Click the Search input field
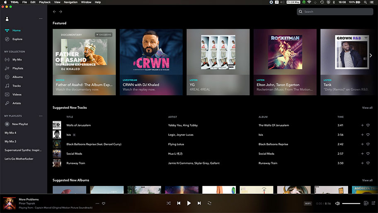Image resolution: width=378 pixels, height=213 pixels. [335, 12]
